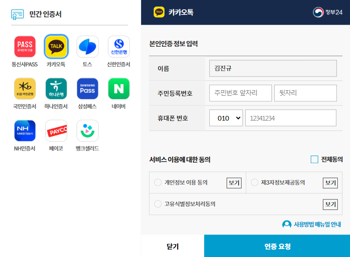
Task: Click the 서비스 이용에 대한 동의 heading
Action: 180,160
